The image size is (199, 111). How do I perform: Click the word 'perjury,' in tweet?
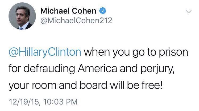tap(157, 69)
